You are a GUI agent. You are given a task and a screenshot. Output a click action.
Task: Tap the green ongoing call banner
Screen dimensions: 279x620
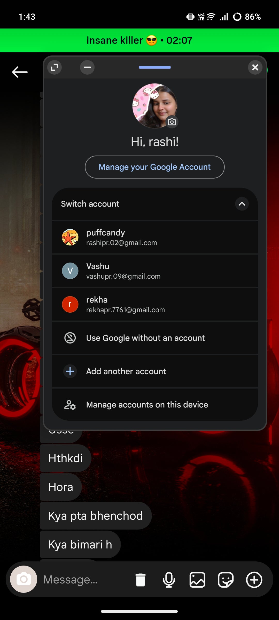(x=139, y=40)
